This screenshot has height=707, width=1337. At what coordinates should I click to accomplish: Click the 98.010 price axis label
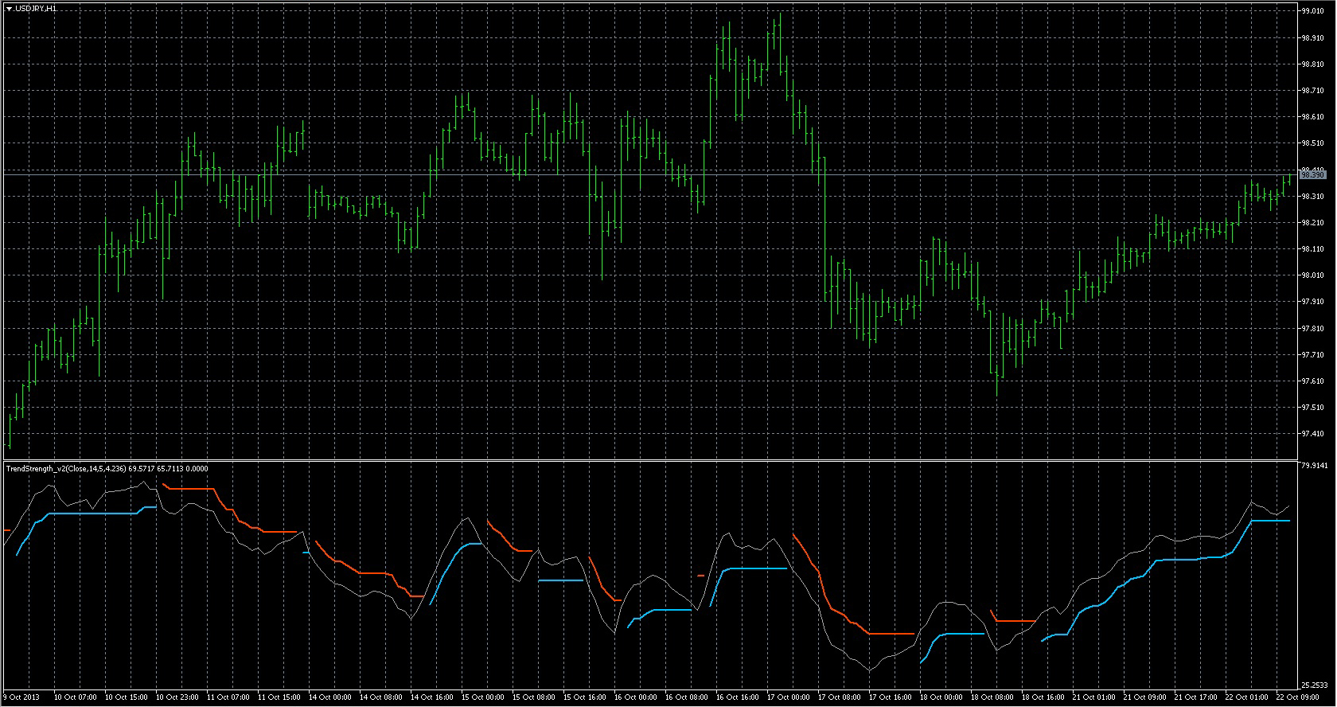(x=1312, y=275)
